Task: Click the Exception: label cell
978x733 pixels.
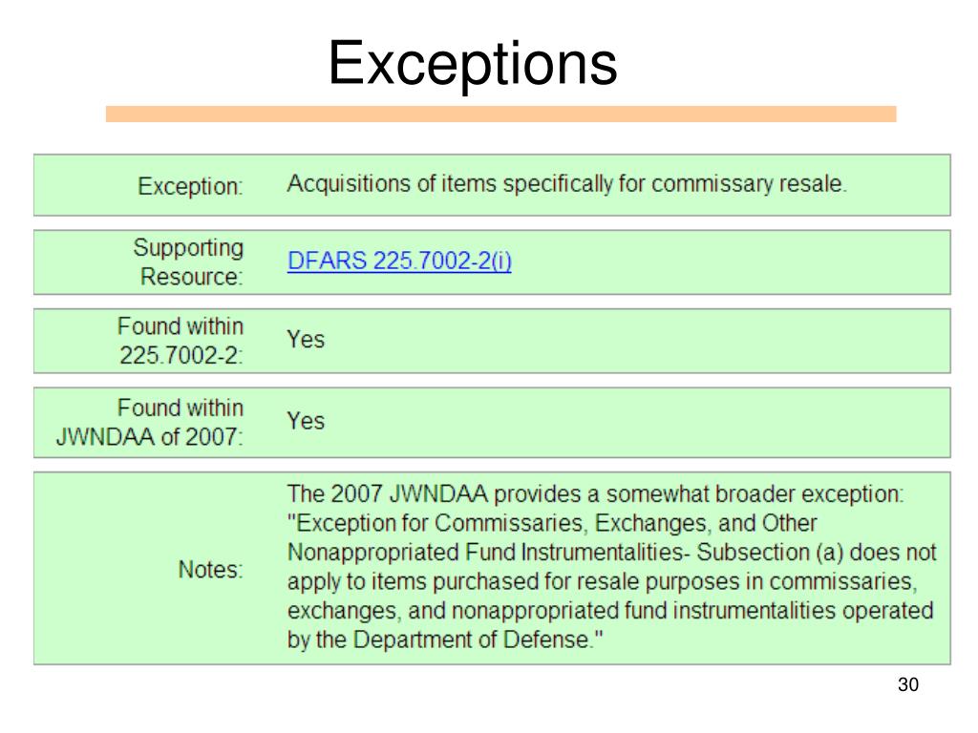Action: pyautogui.click(x=190, y=186)
